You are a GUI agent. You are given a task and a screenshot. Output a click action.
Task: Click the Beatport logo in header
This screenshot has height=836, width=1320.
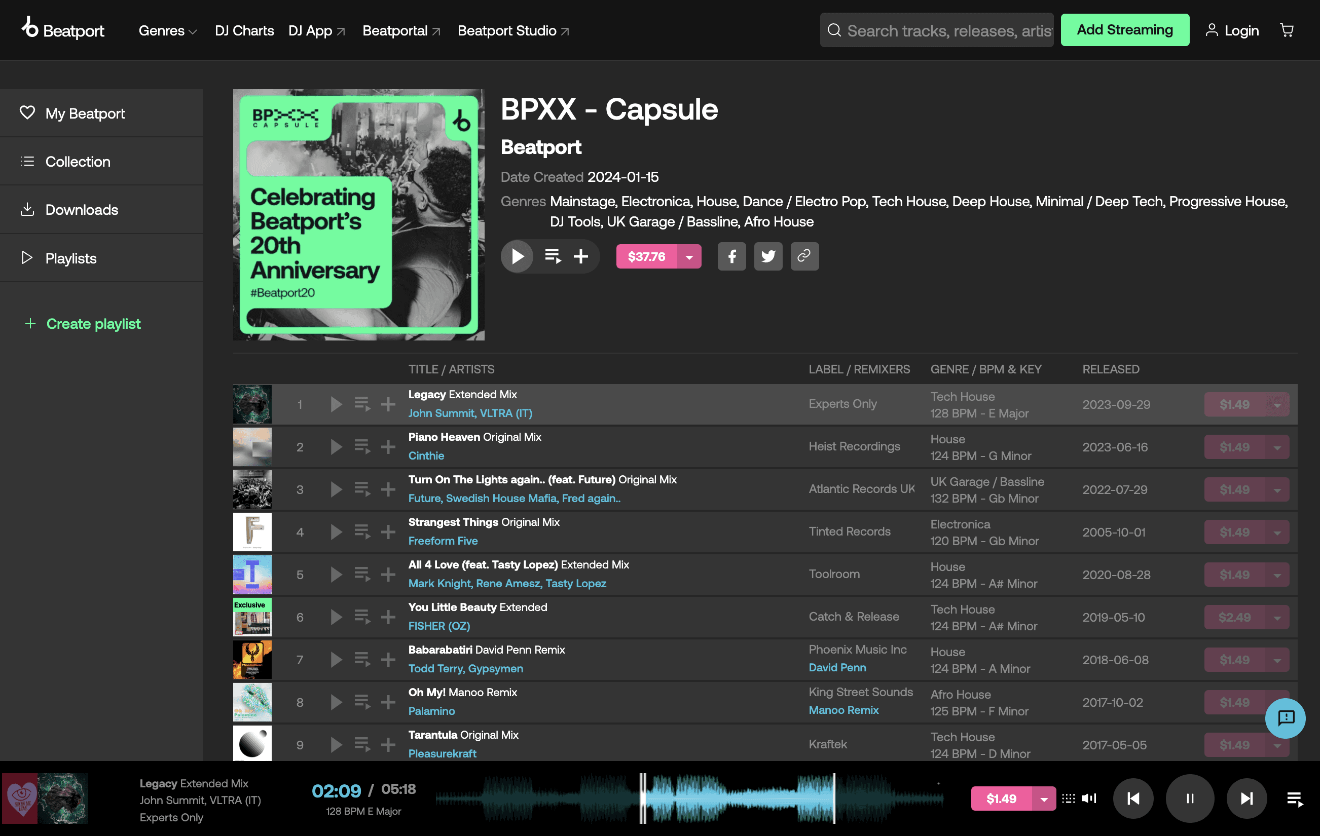point(62,28)
